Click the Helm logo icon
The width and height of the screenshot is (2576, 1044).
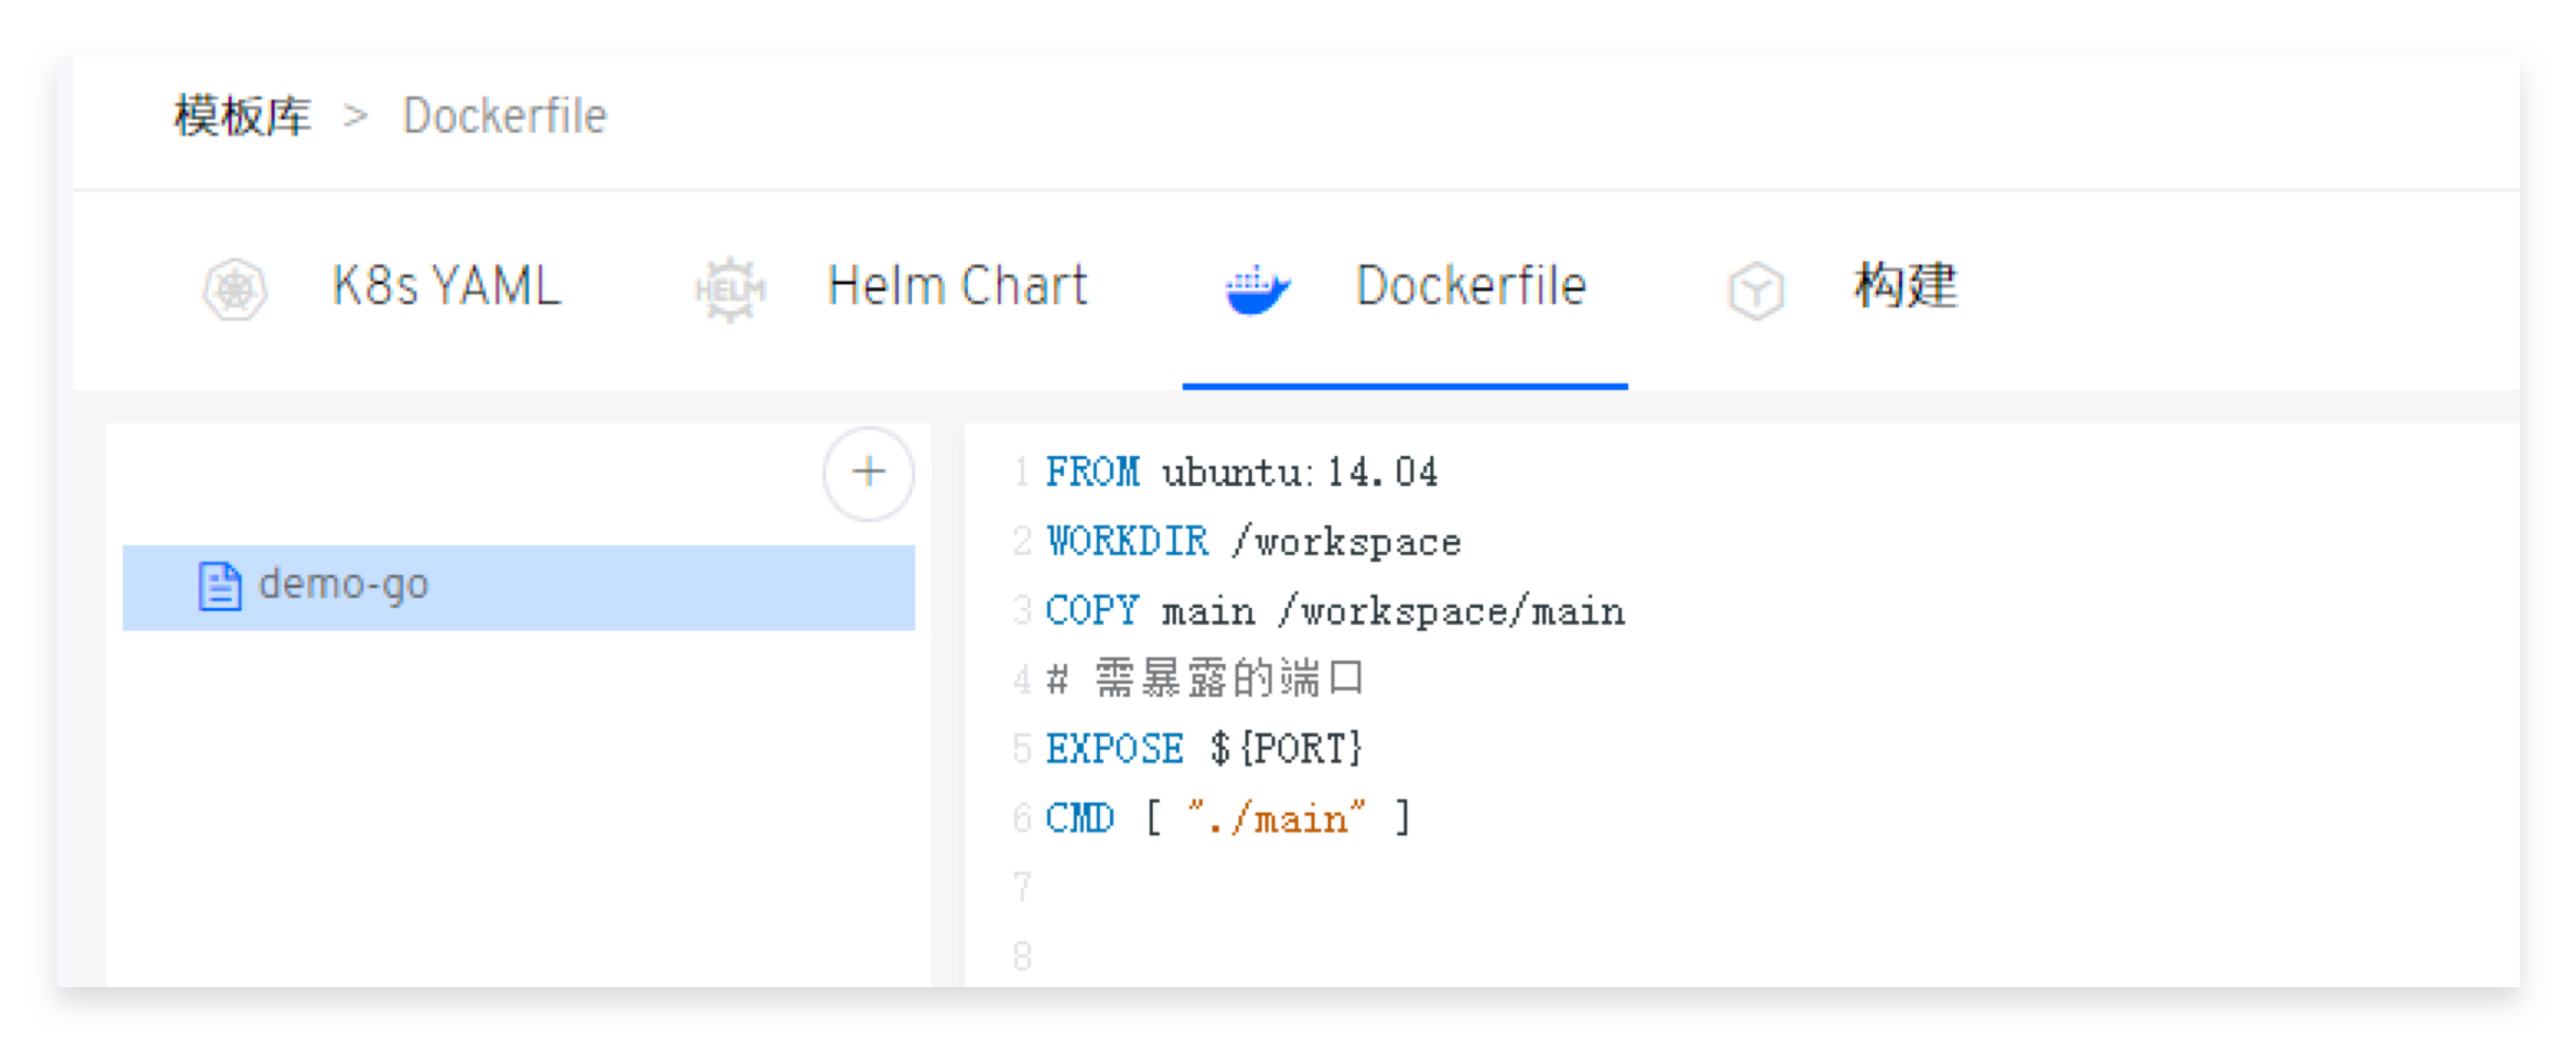tap(730, 289)
